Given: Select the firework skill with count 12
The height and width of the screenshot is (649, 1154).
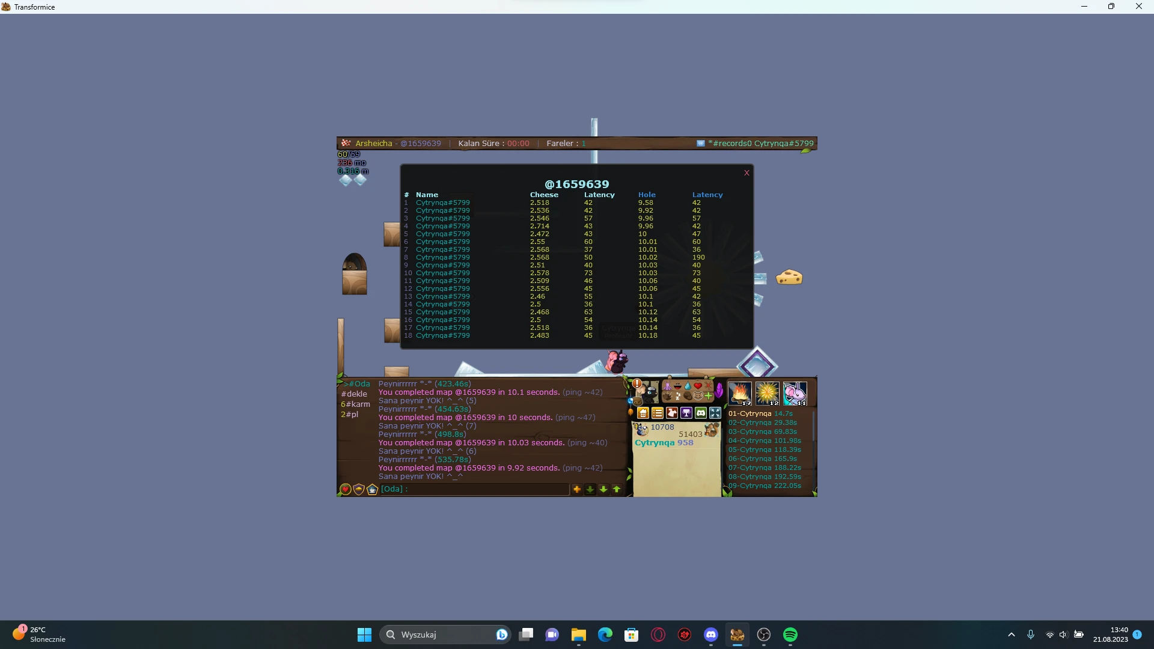Looking at the screenshot, I should pyautogui.click(x=768, y=394).
